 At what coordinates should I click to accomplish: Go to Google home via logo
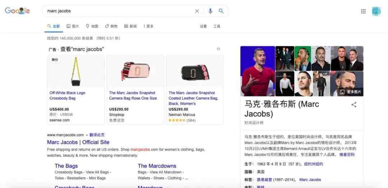pos(17,11)
